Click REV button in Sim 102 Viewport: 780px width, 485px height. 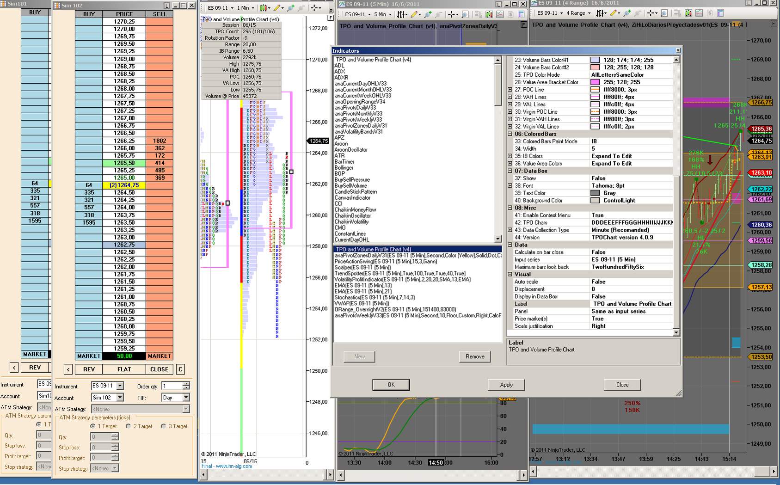tap(89, 369)
